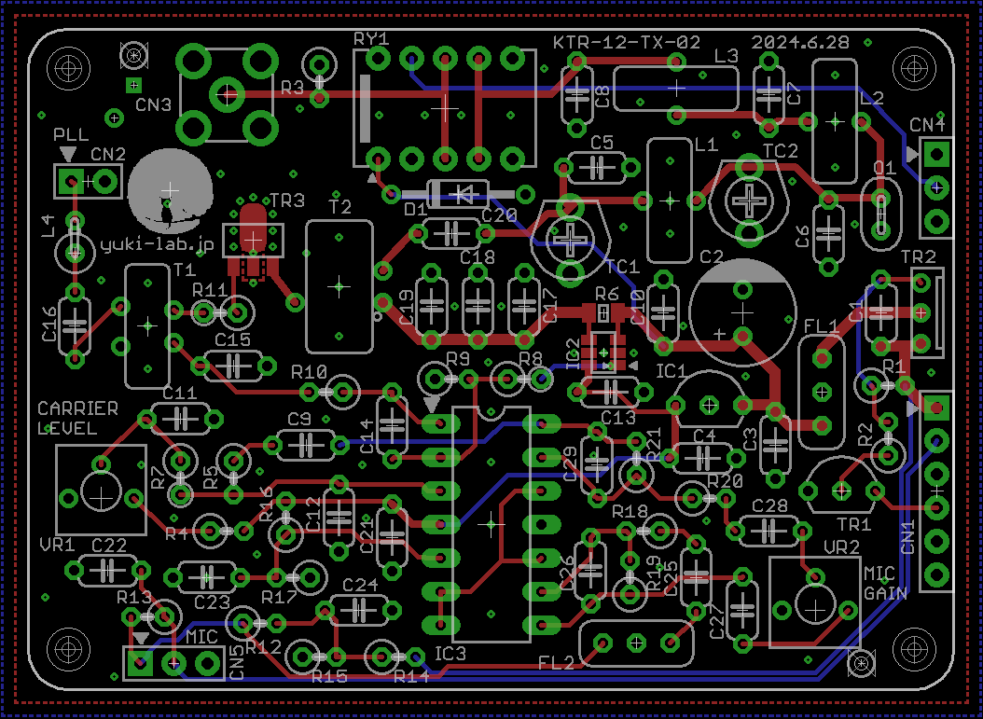Image resolution: width=983 pixels, height=719 pixels.
Task: Select the C5 capacitor label
Action: point(602,143)
